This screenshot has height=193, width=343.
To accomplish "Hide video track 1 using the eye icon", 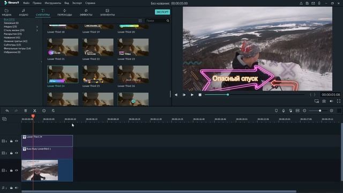I will (17, 170).
